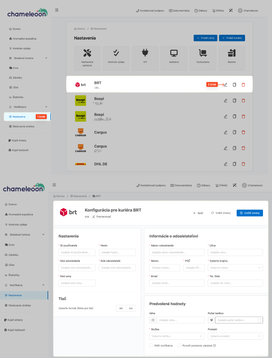Duplicate the DHL DE courier entry

[x=234, y=164]
